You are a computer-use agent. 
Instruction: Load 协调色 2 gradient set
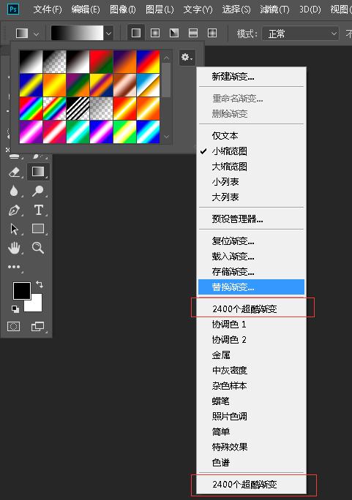click(x=251, y=339)
